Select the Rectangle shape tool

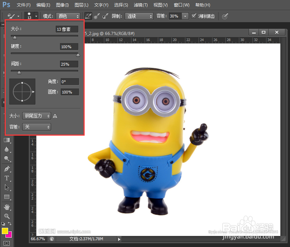(x=7, y=197)
